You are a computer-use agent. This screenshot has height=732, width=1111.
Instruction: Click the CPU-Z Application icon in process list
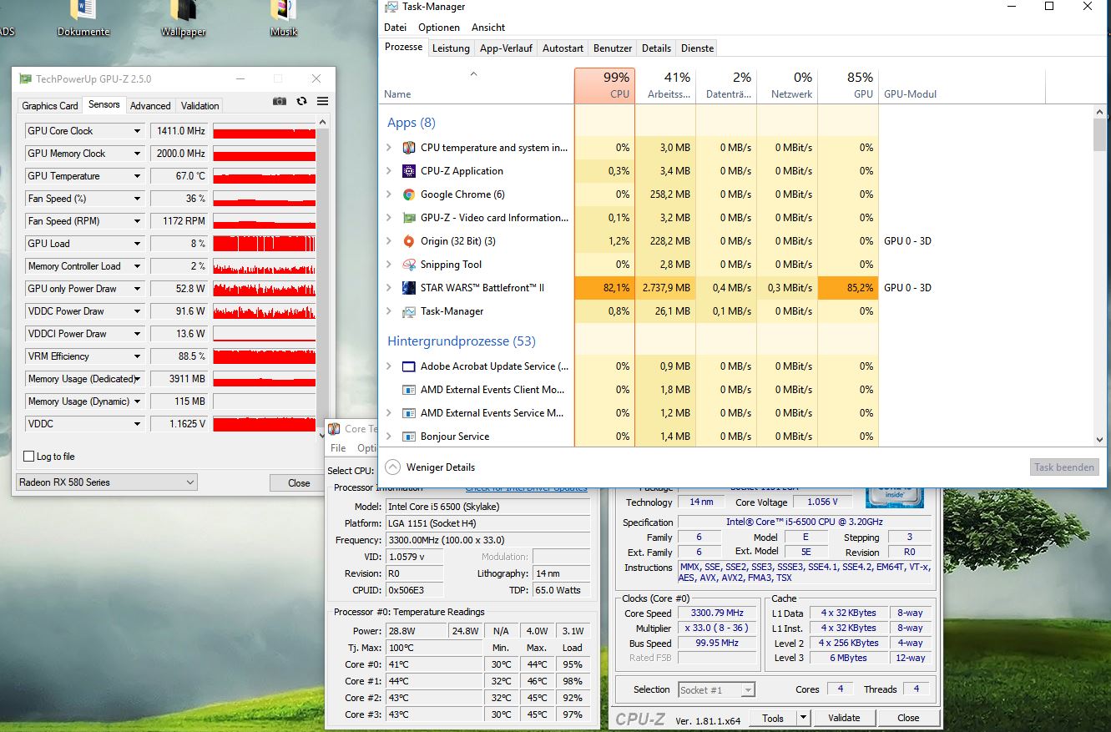(409, 171)
